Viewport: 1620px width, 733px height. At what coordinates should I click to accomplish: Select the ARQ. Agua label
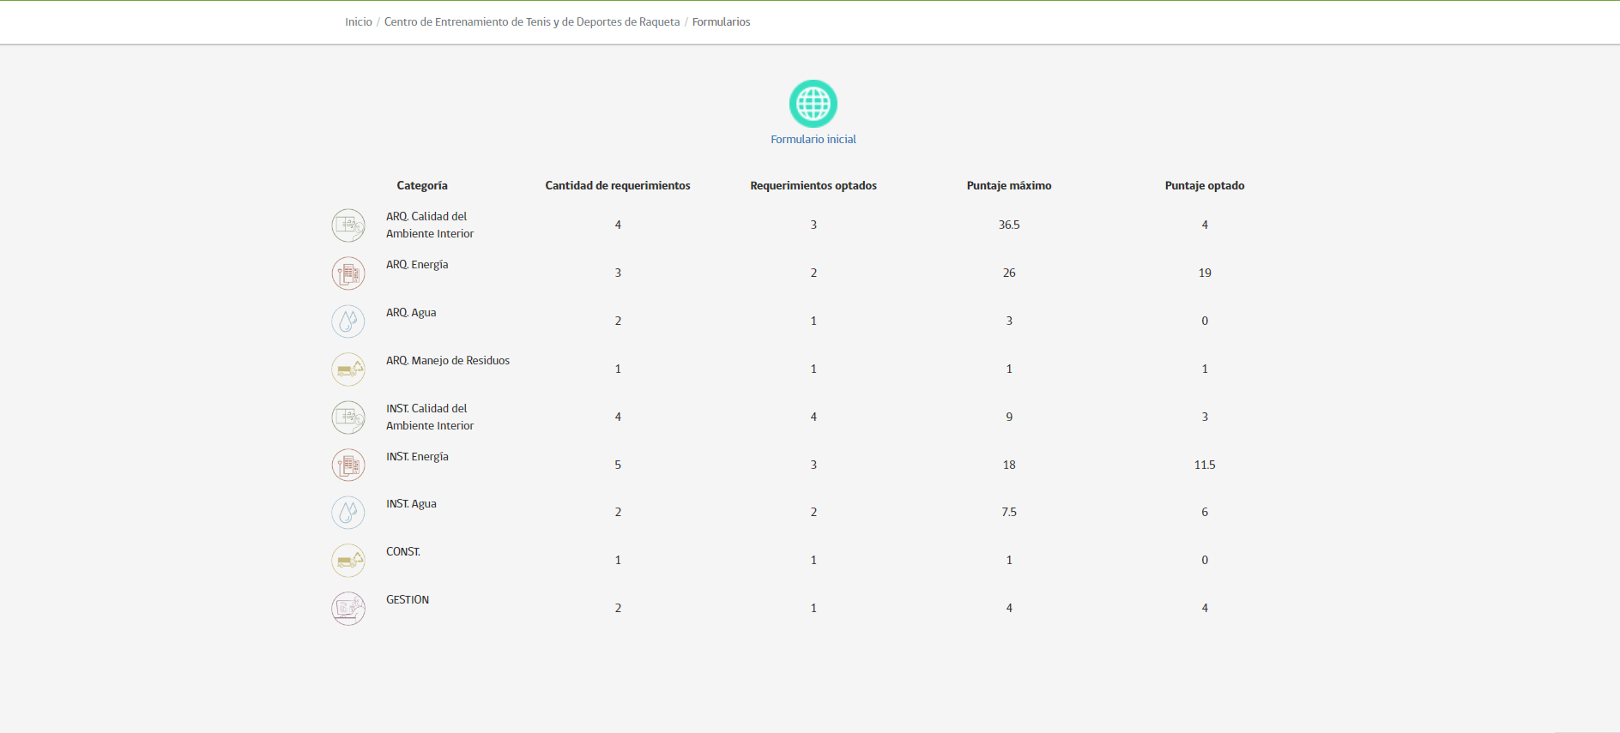(411, 312)
